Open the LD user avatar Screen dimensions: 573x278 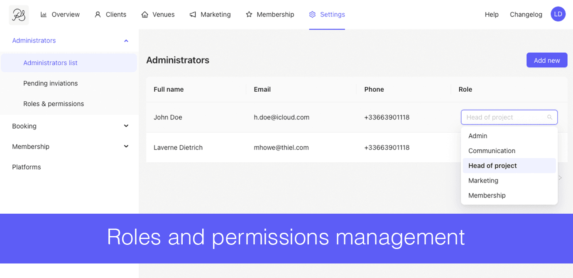click(x=558, y=14)
